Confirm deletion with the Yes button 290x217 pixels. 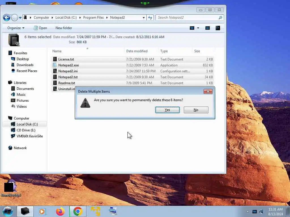[167, 110]
